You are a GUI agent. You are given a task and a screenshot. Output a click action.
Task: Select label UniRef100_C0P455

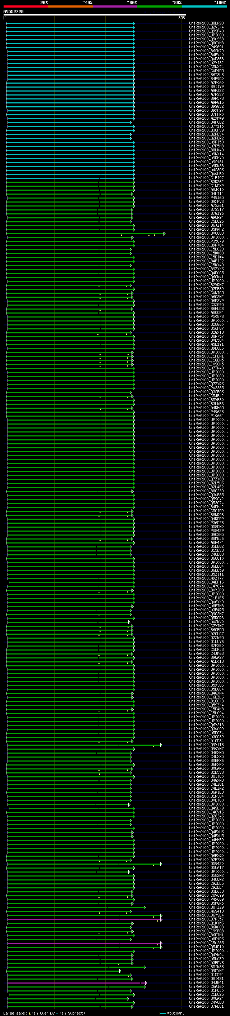(206, 71)
